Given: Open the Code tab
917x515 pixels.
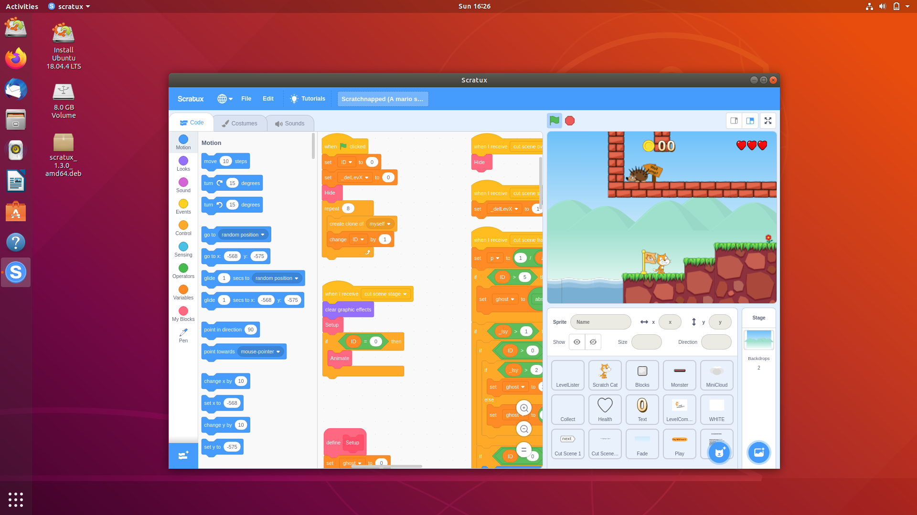Looking at the screenshot, I should (x=192, y=123).
